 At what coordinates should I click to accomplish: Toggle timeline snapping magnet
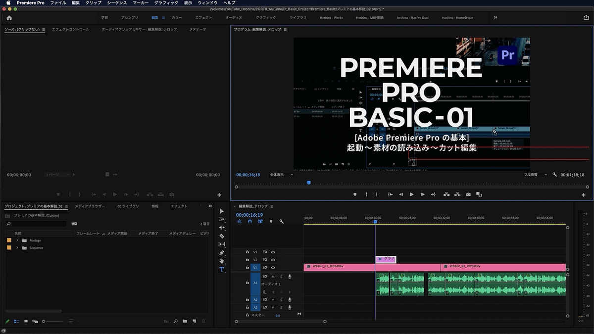click(250, 222)
